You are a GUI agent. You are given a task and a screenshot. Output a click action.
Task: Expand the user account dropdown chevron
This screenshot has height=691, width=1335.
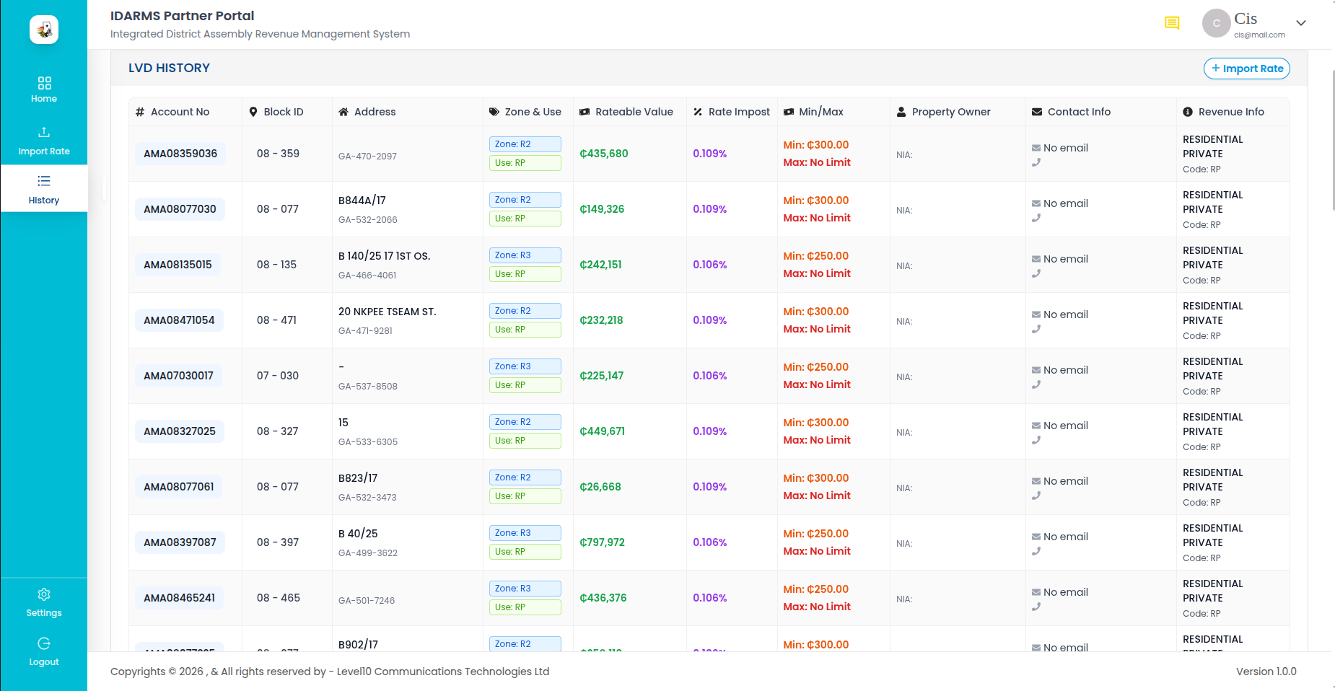click(x=1301, y=23)
